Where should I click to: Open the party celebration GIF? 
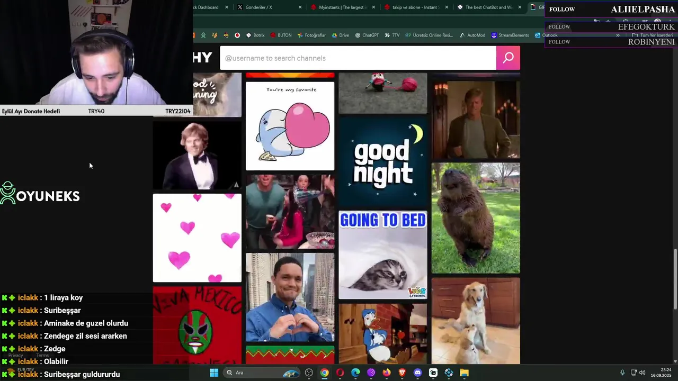(290, 212)
